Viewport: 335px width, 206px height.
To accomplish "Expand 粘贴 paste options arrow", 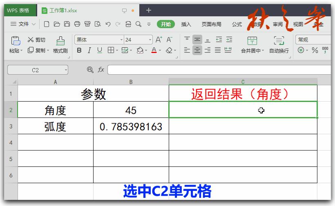I will [x=21, y=51].
